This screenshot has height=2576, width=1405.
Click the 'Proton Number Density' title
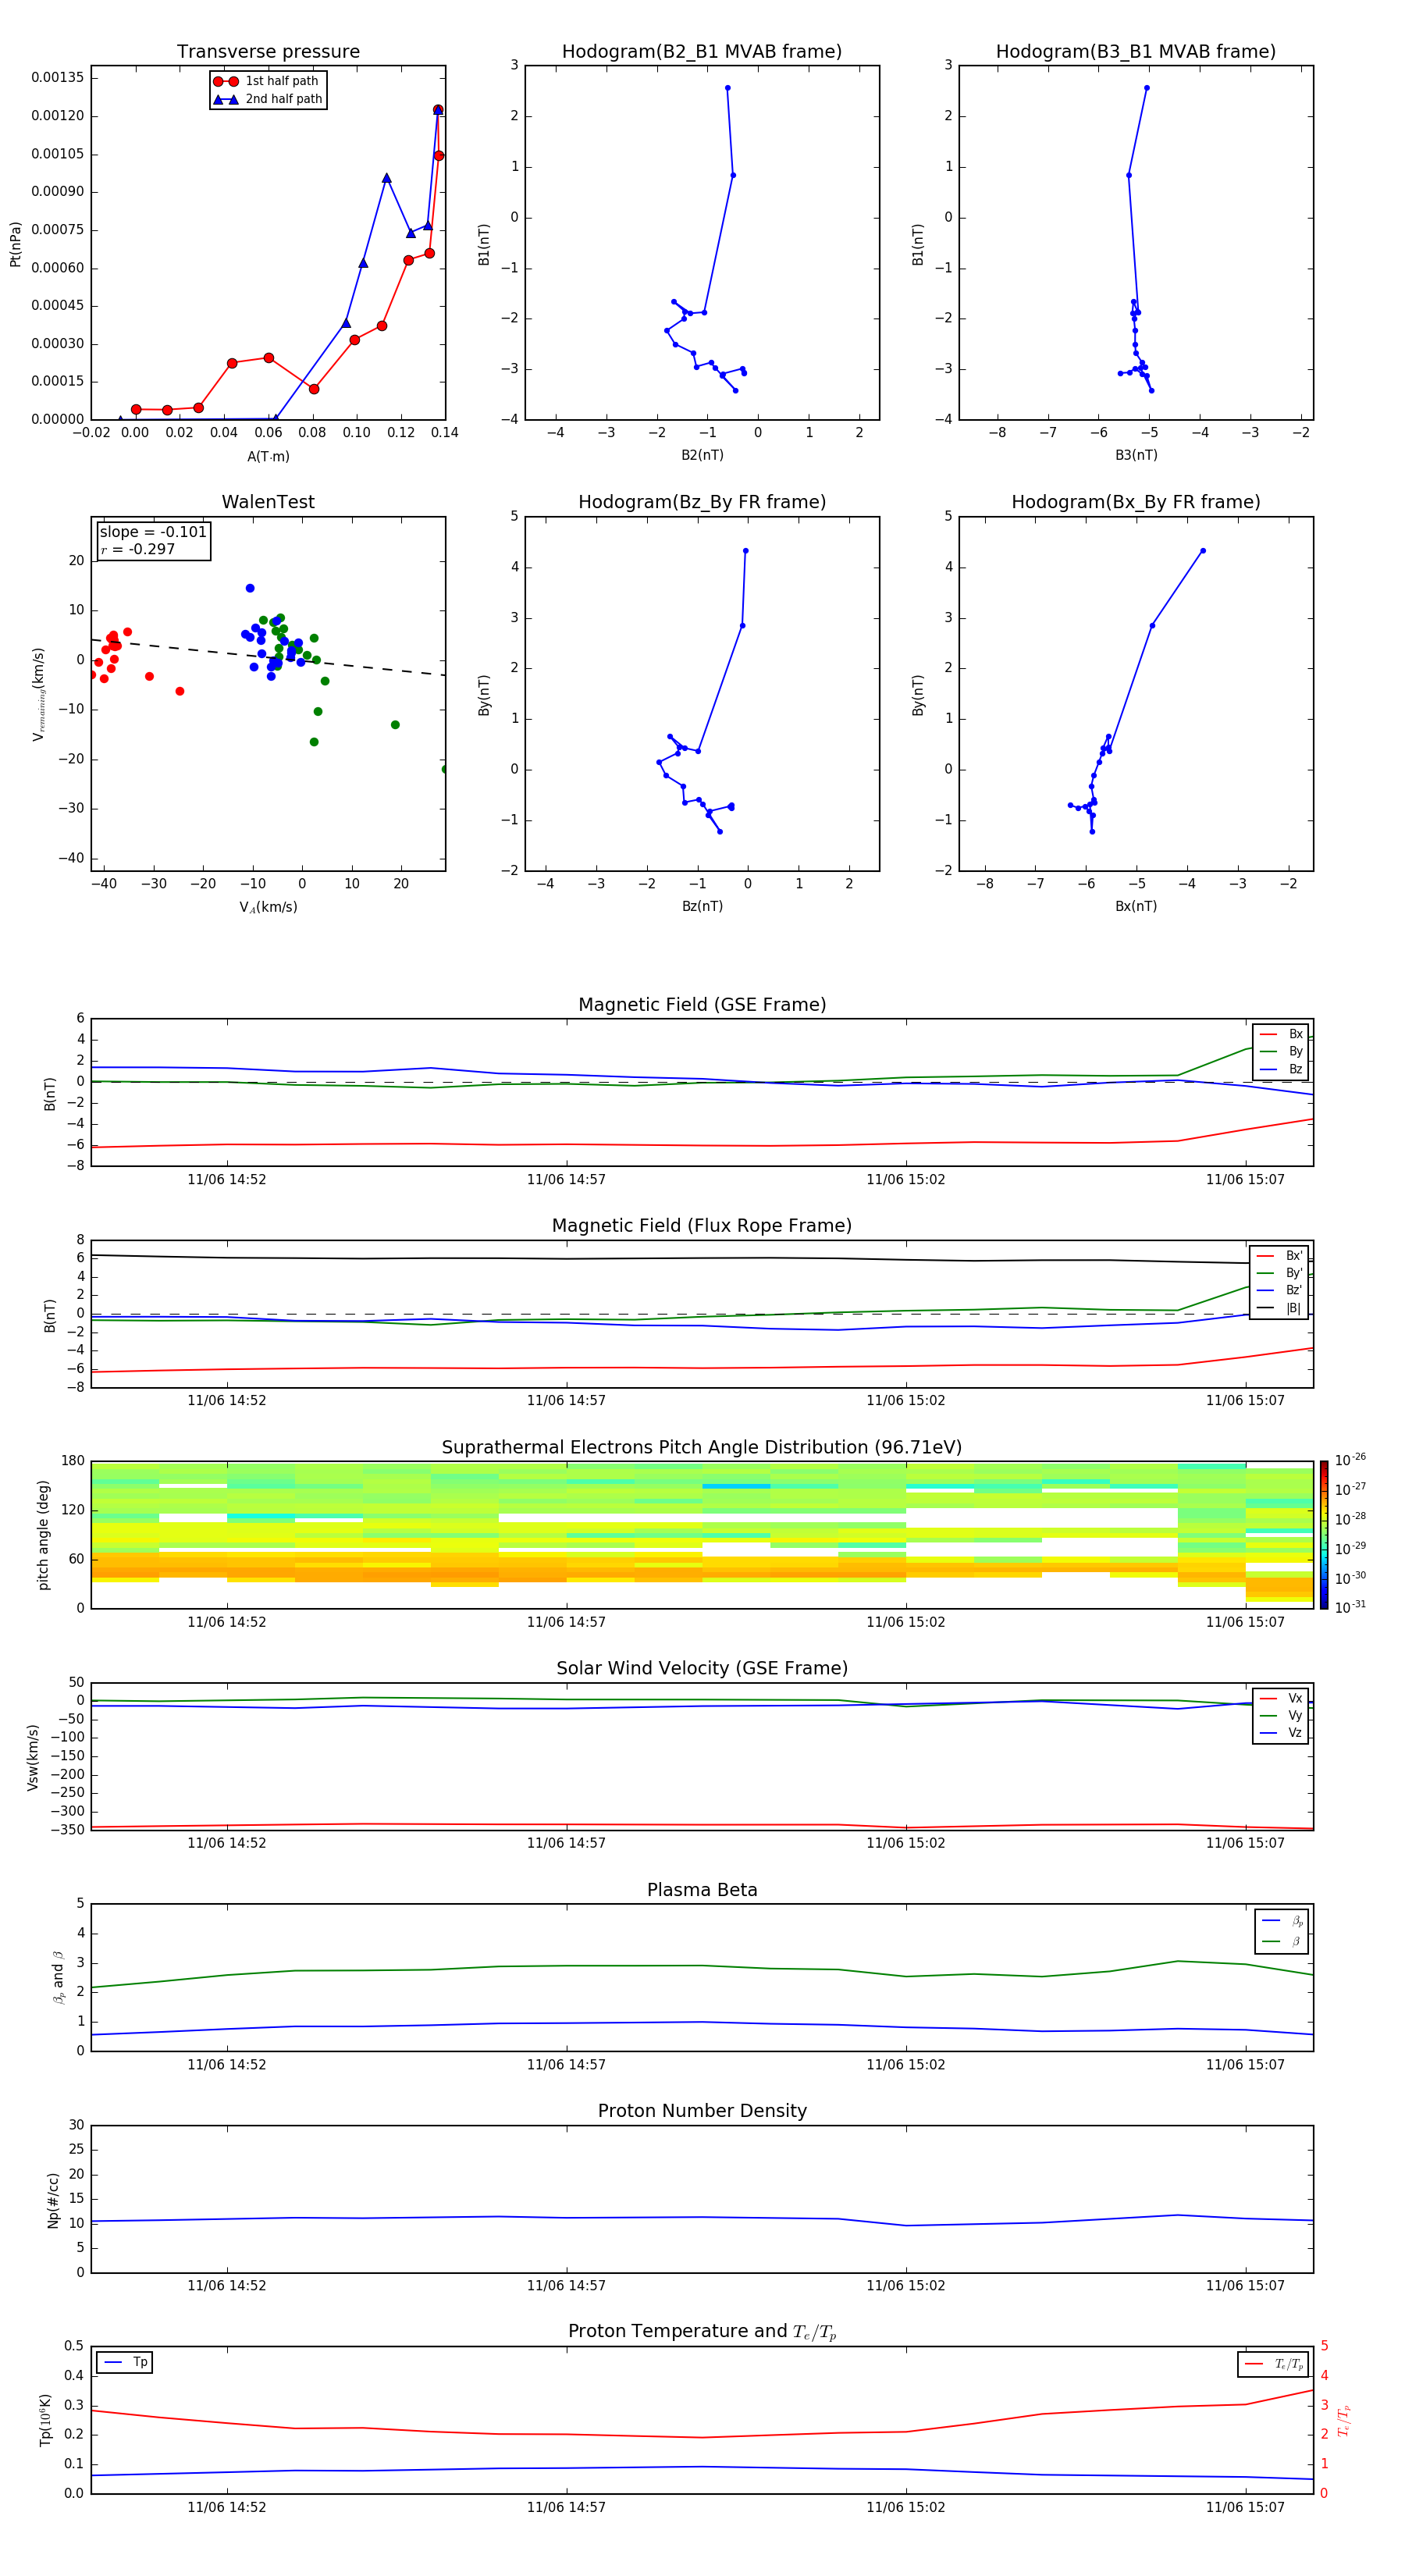point(702,2111)
